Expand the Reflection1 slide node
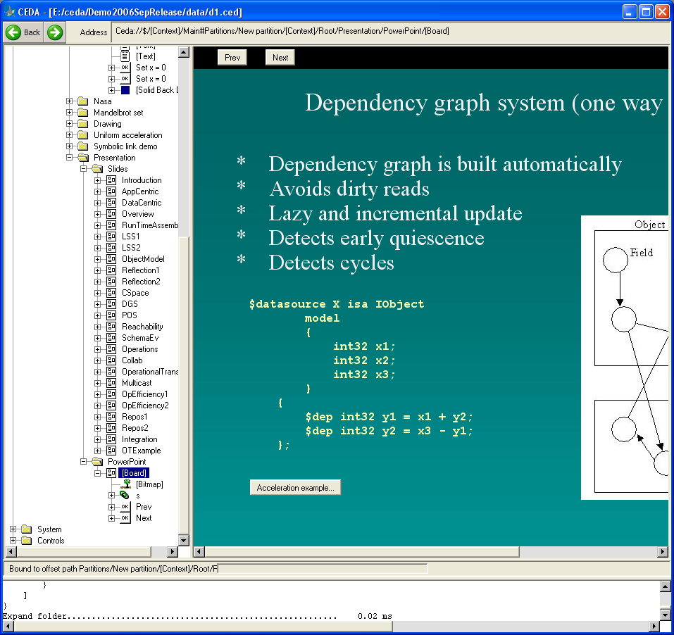The width and height of the screenshot is (674, 635). (98, 270)
